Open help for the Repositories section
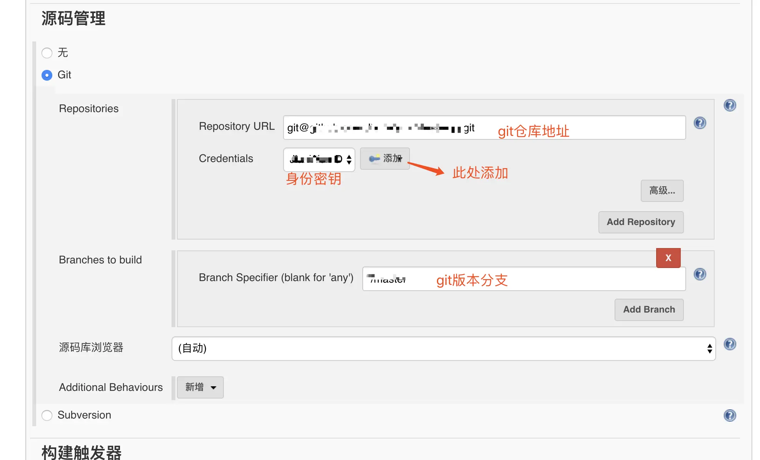 pos(730,105)
